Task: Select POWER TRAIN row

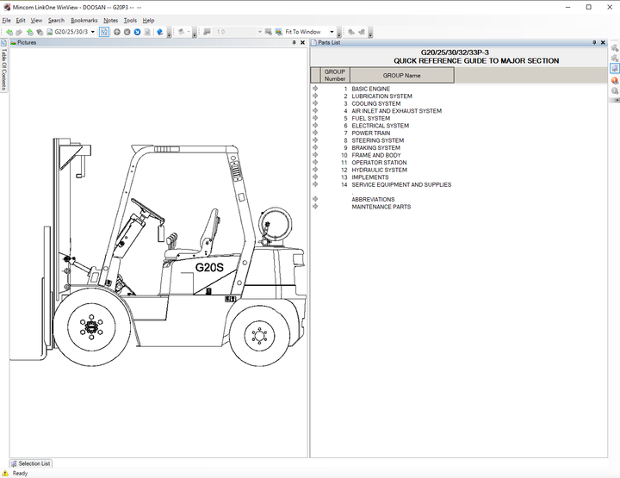Action: point(371,133)
